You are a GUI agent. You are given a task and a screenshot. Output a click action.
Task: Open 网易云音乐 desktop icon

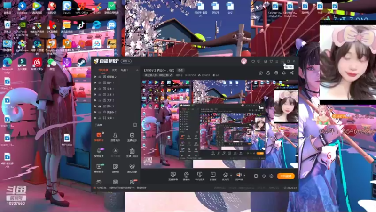pyautogui.click(x=37, y=65)
